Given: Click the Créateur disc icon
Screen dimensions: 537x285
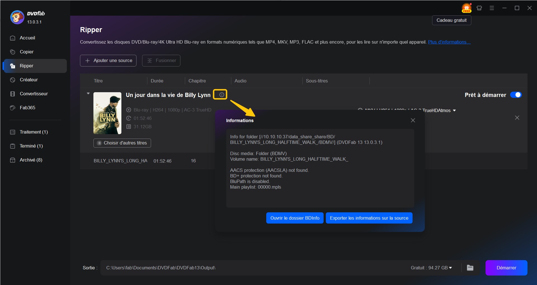Looking at the screenshot, I should [x=13, y=80].
